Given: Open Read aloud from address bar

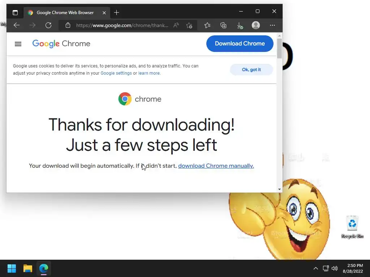Looking at the screenshot, I should pyautogui.click(x=176, y=25).
